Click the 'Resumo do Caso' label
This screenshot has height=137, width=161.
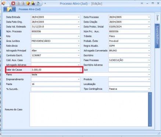click(14, 110)
